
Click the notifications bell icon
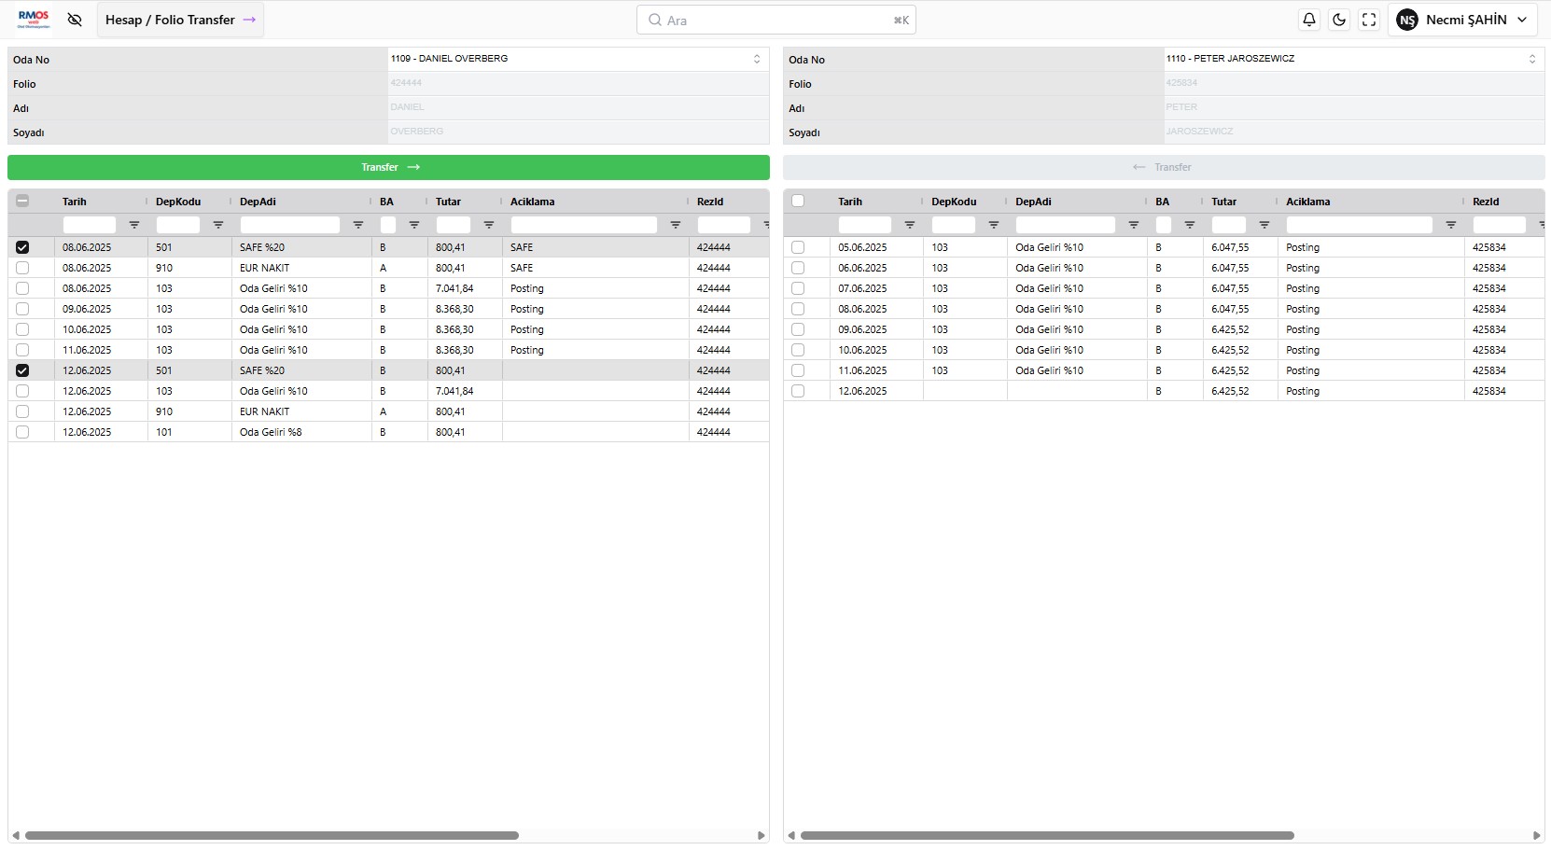[1309, 20]
